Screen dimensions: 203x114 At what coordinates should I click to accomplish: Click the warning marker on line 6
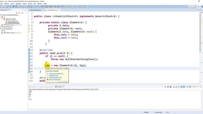pos(29,28)
